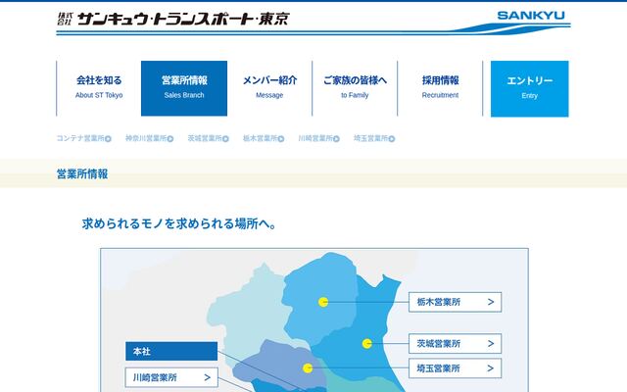The image size is (627, 392).
Task: Open the 会社を知る About ST Tokyo menu
Action: pos(99,88)
